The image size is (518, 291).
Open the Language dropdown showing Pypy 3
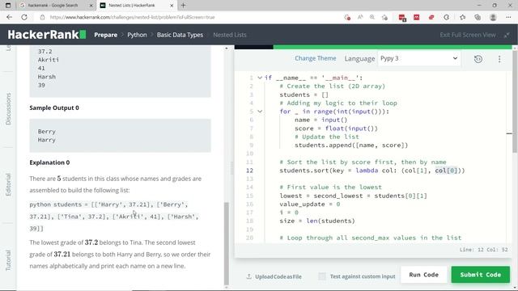pyautogui.click(x=419, y=58)
